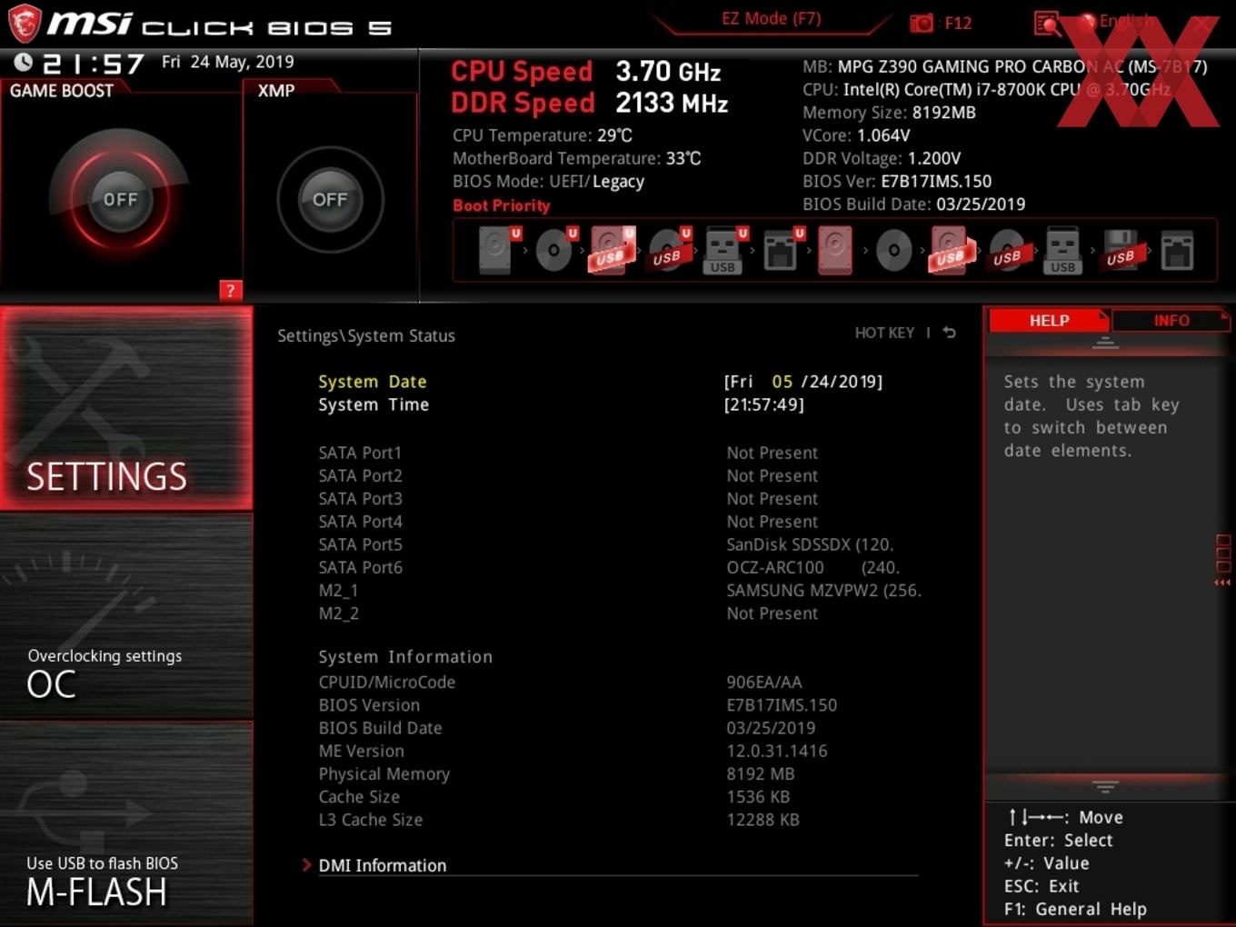This screenshot has width=1236, height=927.
Task: Click the CPUID/MicroCode value 906EA/AA
Action: click(x=764, y=682)
